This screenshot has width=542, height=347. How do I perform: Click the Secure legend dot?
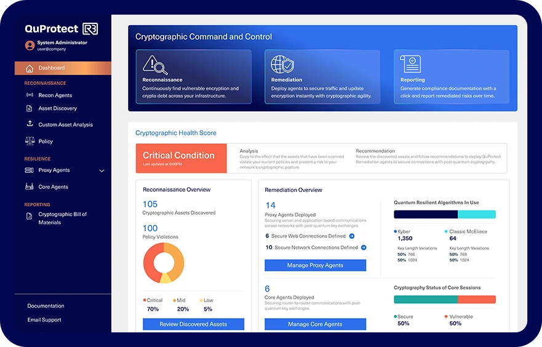[x=395, y=316]
